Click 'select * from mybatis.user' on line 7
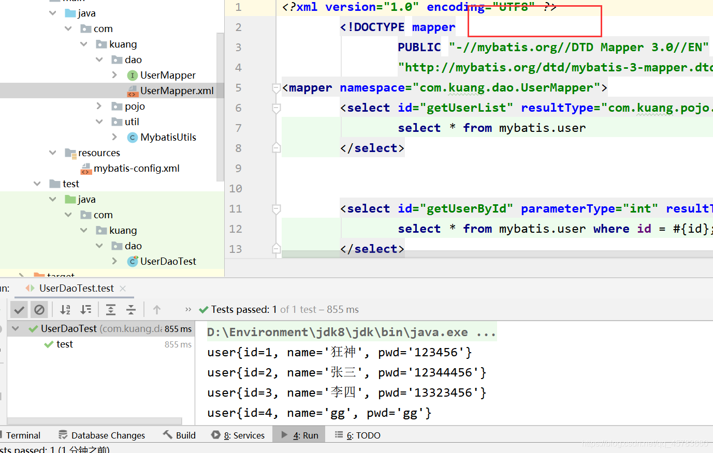The width and height of the screenshot is (713, 453). tap(492, 128)
